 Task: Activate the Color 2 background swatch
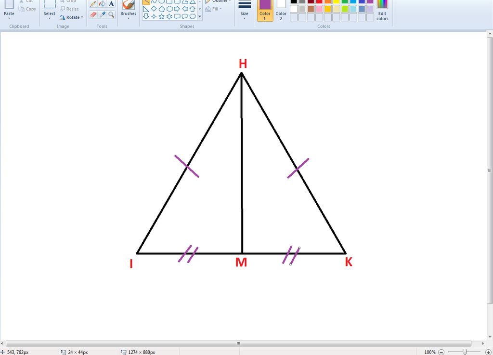[x=281, y=11]
